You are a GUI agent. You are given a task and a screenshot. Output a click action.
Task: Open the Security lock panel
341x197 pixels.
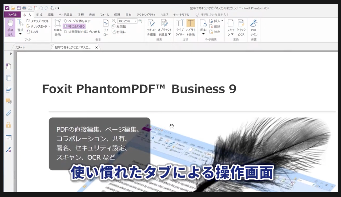(9, 125)
